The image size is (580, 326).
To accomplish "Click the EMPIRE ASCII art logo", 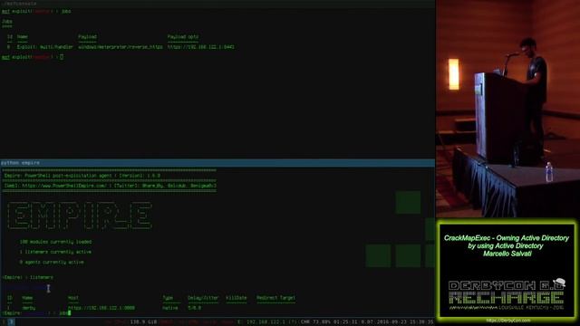I will pos(80,216).
